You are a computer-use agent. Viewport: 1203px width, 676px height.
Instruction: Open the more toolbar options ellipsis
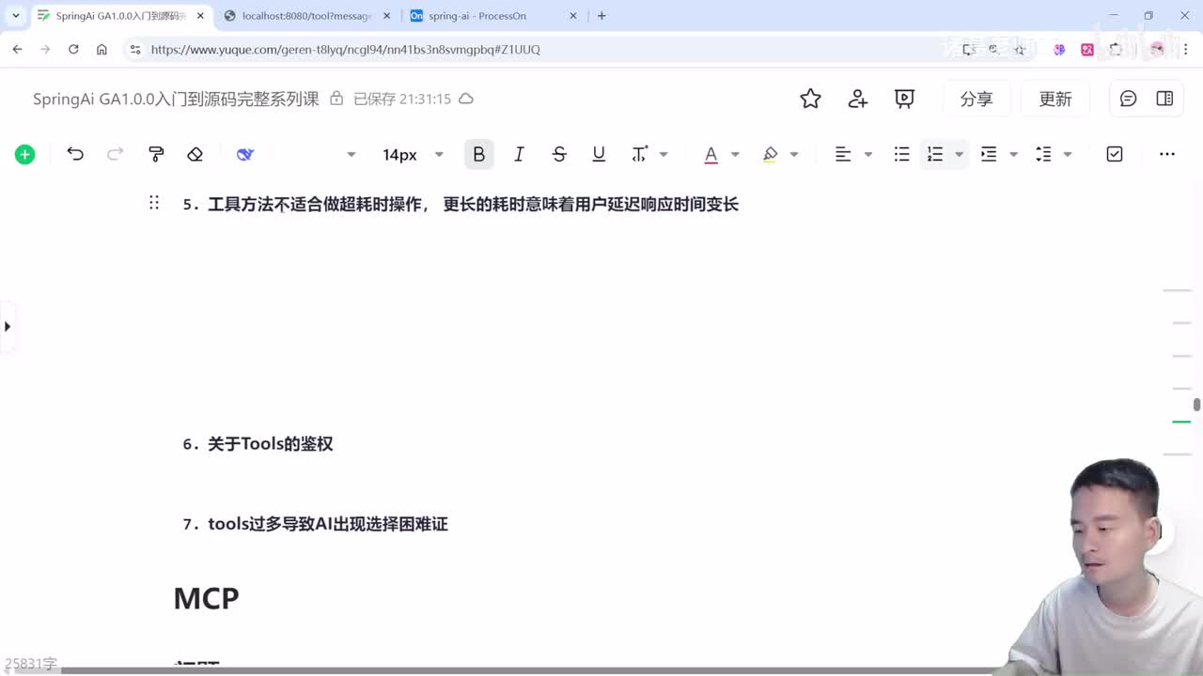pyautogui.click(x=1167, y=154)
